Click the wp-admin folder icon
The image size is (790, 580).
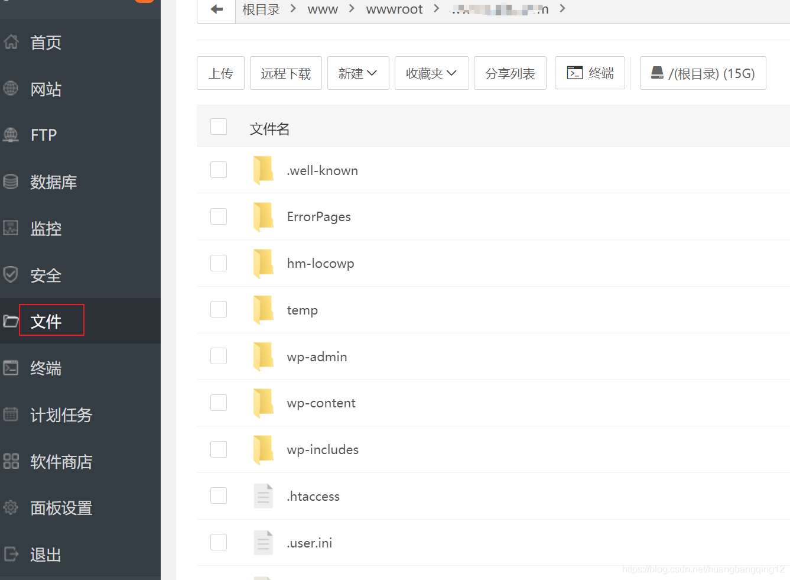point(263,357)
